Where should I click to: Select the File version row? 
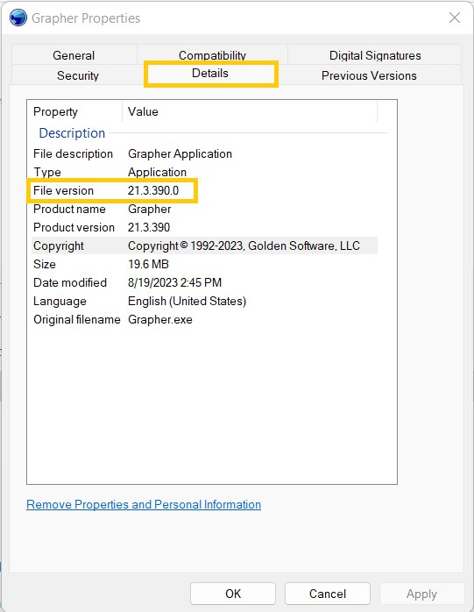[x=204, y=190]
